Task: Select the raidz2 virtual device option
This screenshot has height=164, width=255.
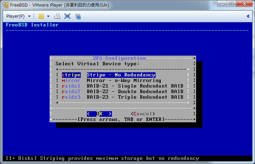Action: (71, 91)
